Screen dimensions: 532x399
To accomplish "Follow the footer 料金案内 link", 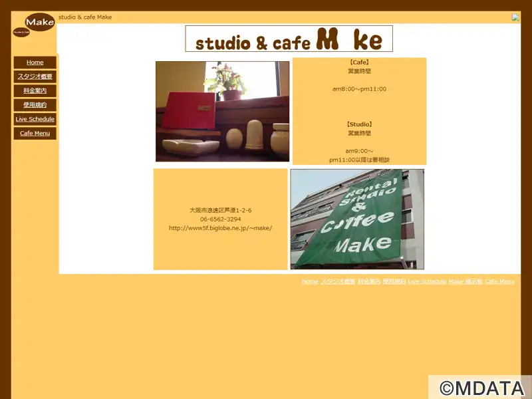I will (369, 282).
